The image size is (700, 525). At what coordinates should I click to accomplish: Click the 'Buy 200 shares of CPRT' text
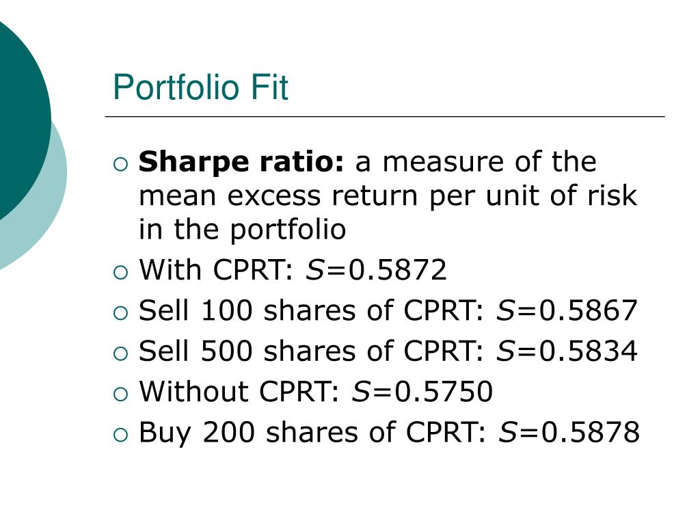(312, 433)
